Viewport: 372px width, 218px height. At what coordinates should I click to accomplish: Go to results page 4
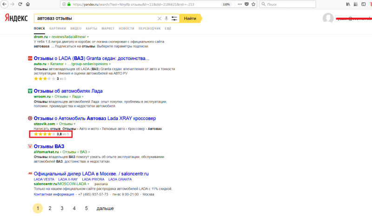click(x=74, y=208)
